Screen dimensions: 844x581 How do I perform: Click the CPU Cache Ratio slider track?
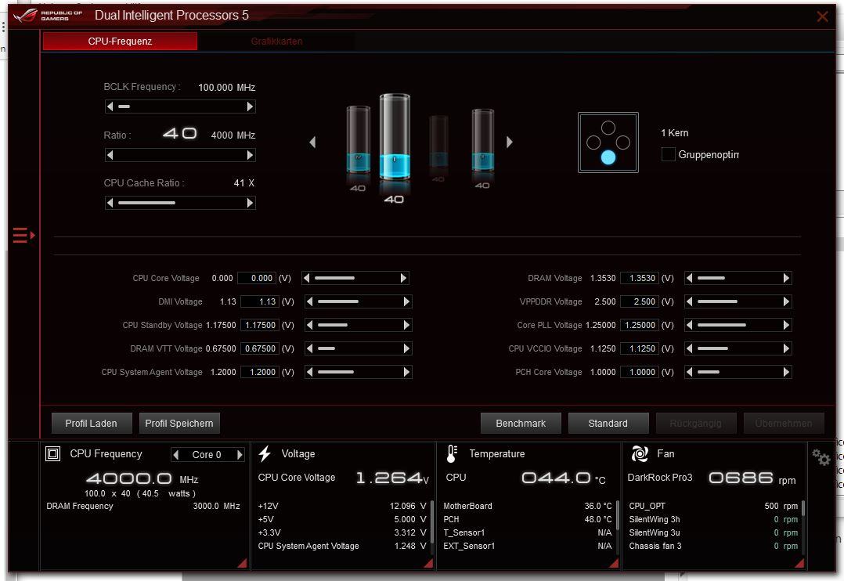click(x=180, y=203)
